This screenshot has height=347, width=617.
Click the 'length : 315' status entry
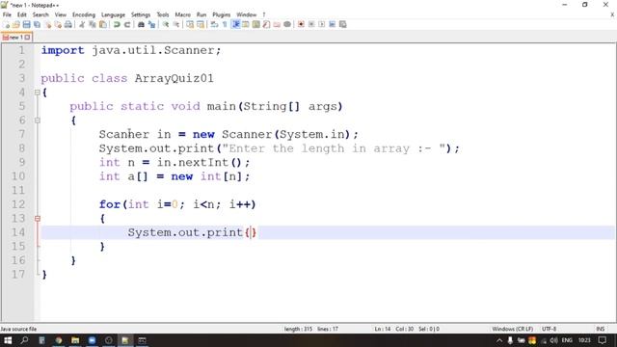point(298,329)
